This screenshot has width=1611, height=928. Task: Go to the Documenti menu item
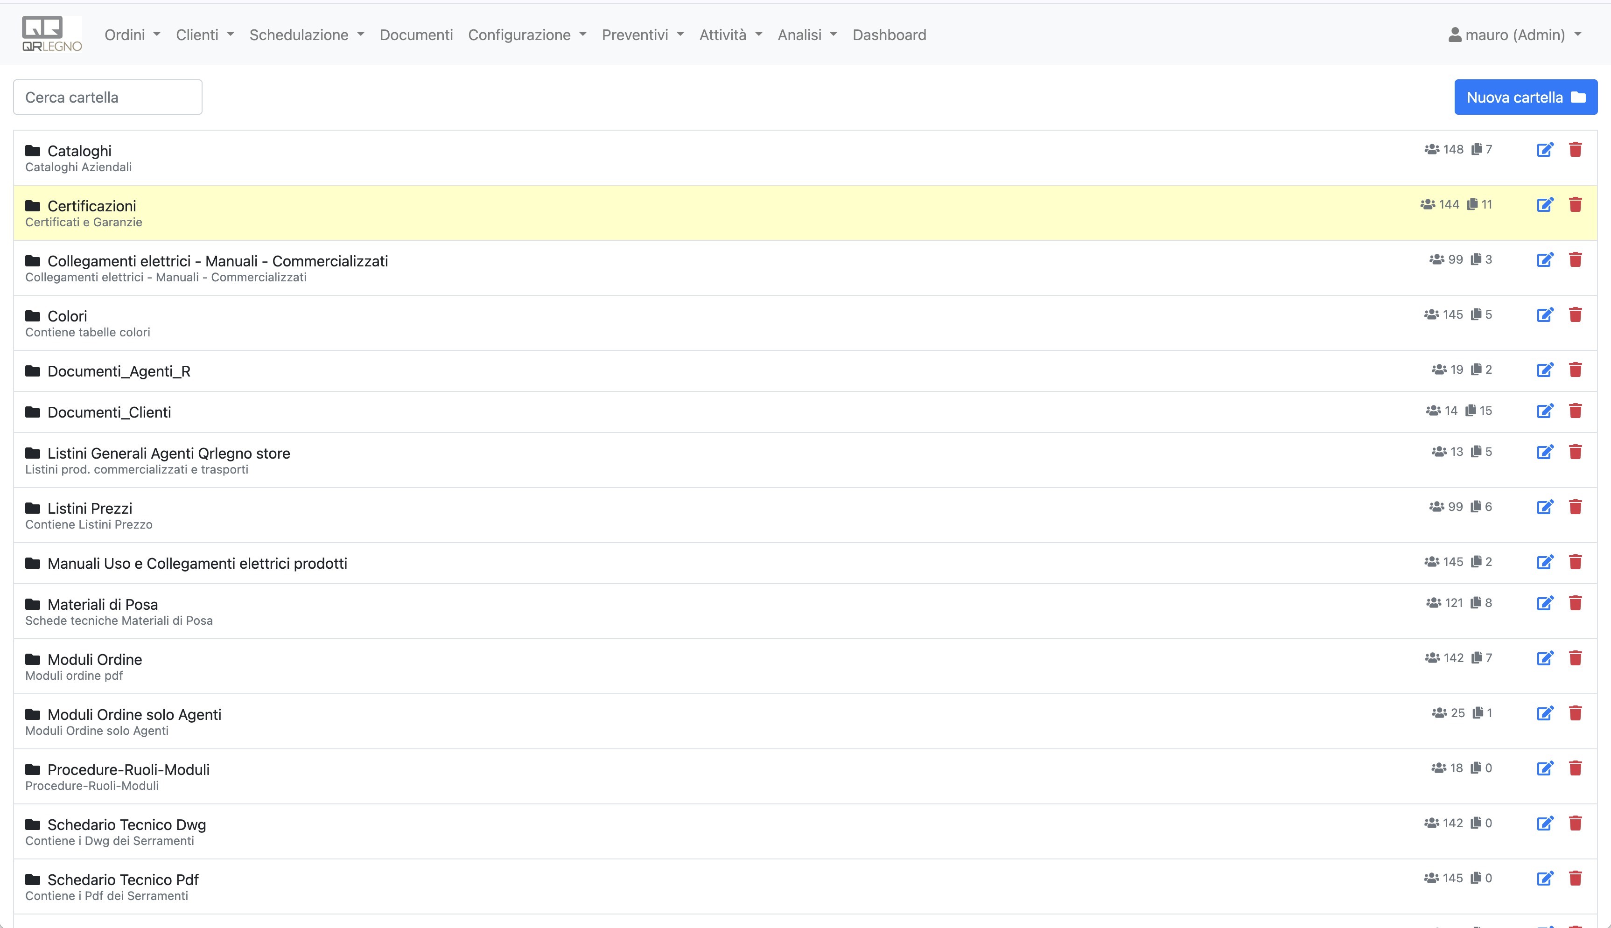416,35
